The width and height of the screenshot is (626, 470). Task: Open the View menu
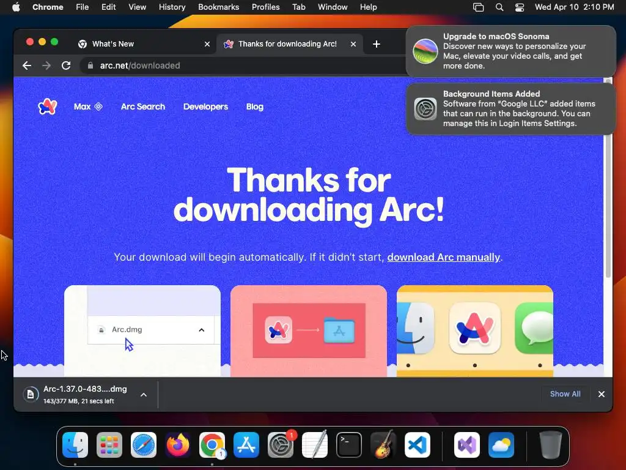[x=137, y=7]
